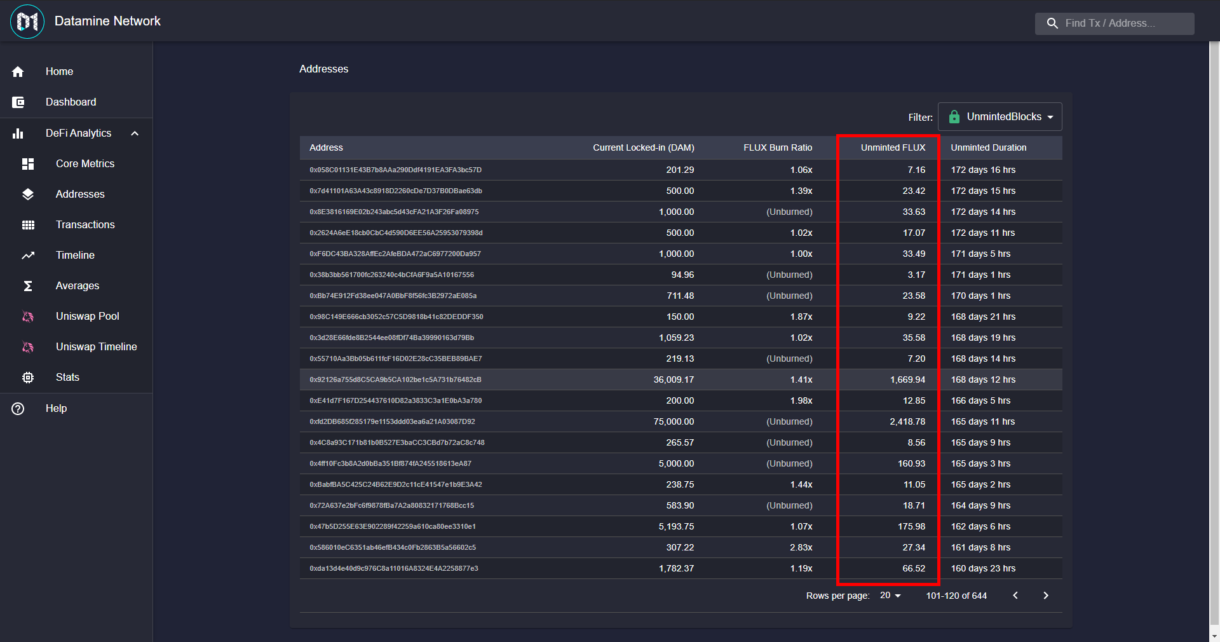
Task: Click the 101-120 of 644 pagination text
Action: click(x=956, y=596)
